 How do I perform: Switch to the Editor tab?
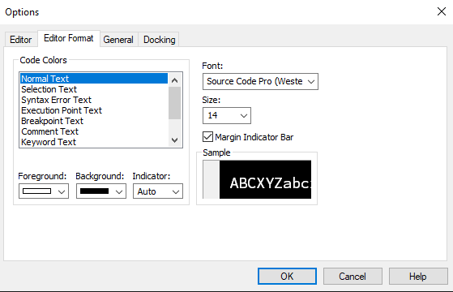(x=21, y=40)
